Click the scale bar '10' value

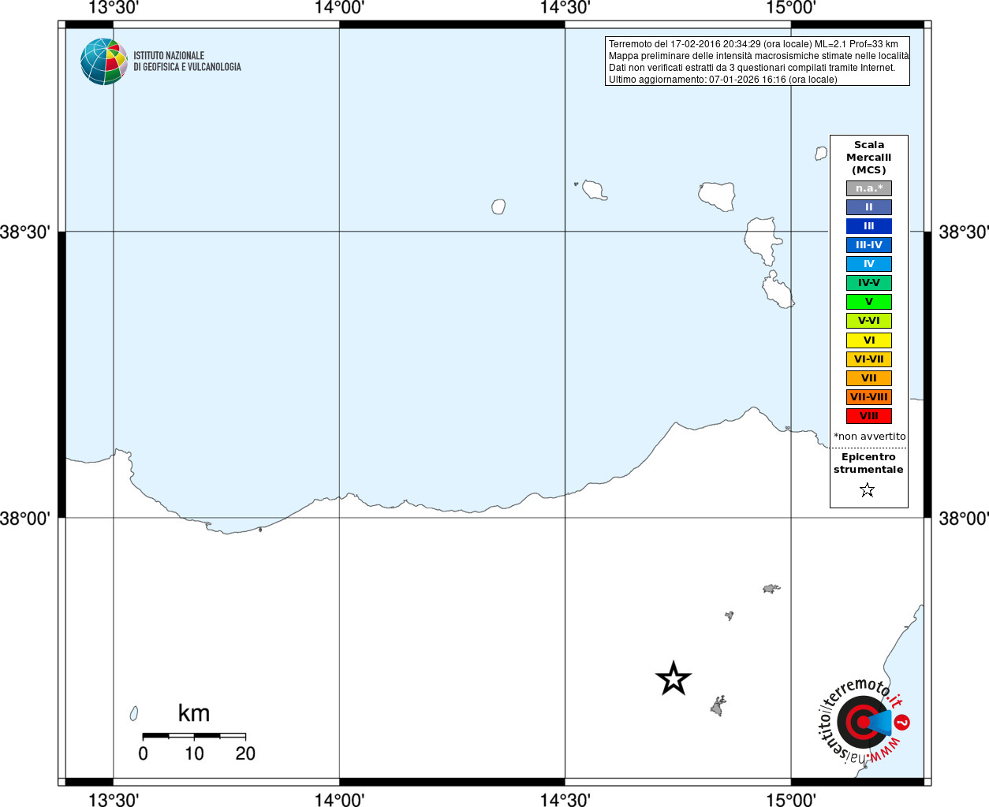click(x=194, y=753)
